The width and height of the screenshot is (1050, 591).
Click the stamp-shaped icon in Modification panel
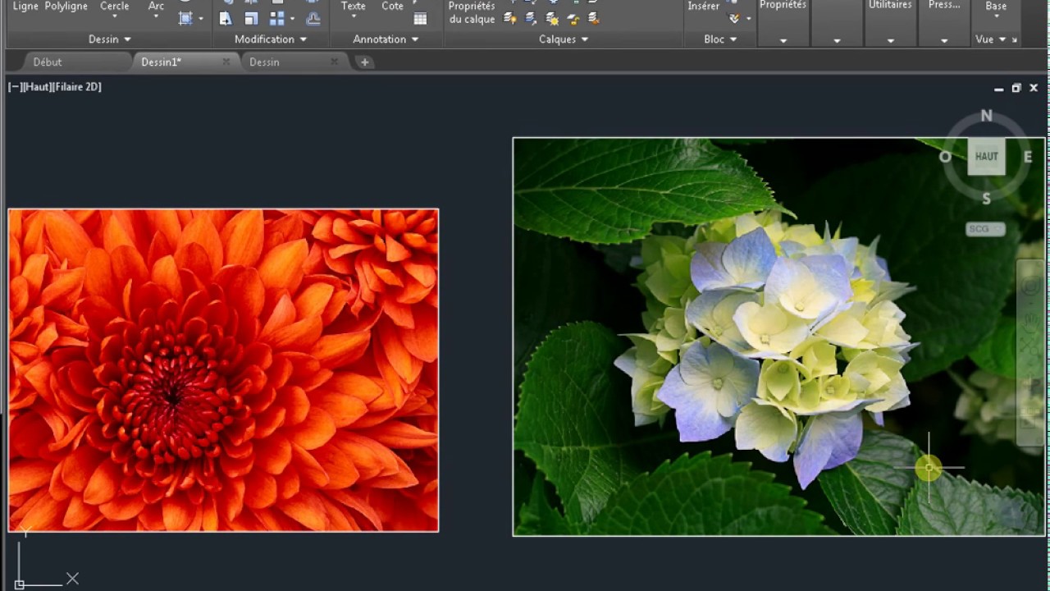(313, 18)
